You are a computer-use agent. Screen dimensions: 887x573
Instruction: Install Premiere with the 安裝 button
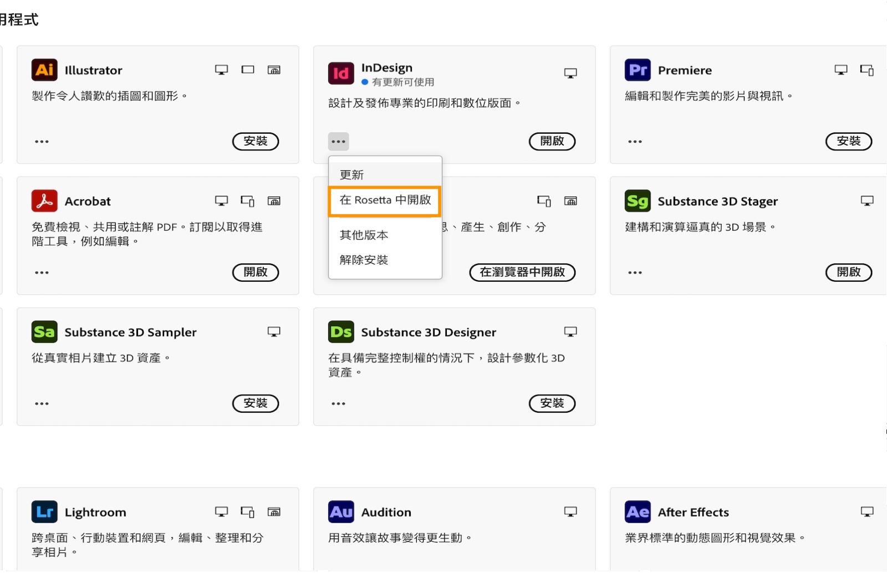point(849,141)
